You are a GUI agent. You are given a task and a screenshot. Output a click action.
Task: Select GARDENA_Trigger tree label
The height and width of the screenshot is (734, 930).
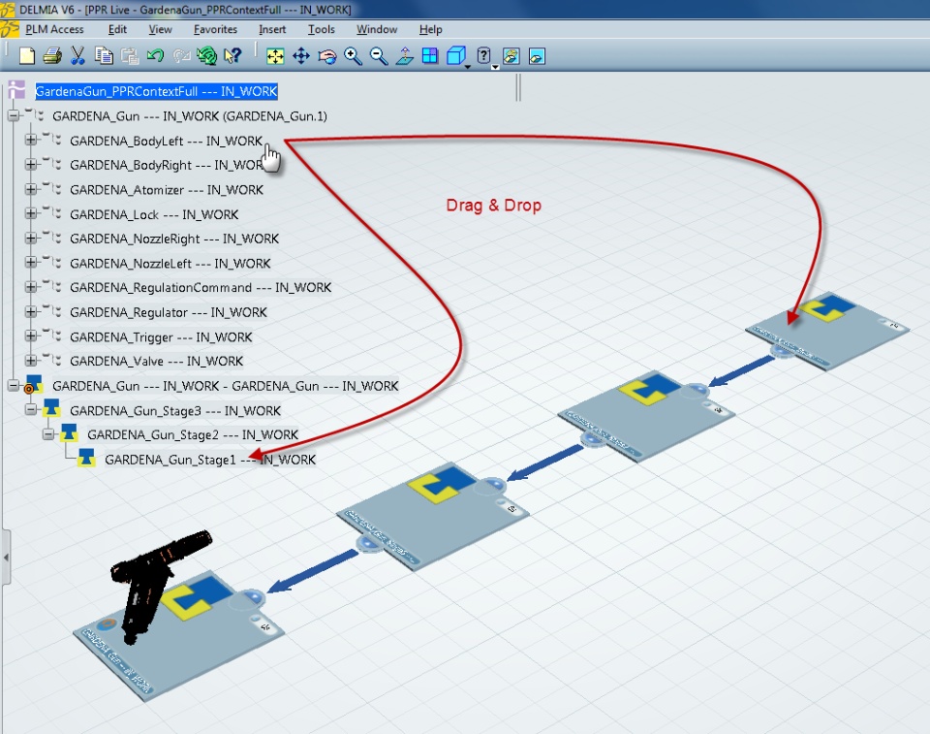tap(161, 337)
